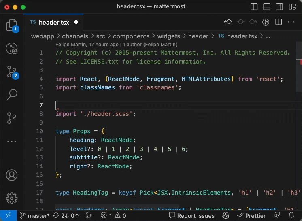This screenshot has width=302, height=221.
Task: Click line number 10 in gutter
Action: tap(39, 131)
